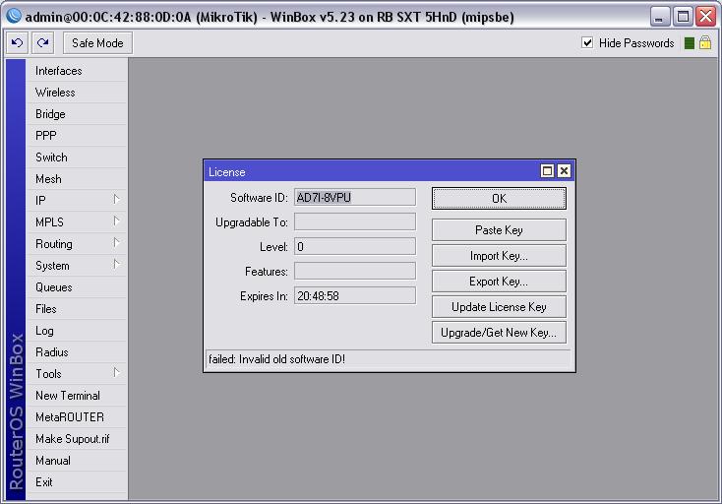Open the Interfaces menu
Viewport: 722px width, 504px height.
77,71
